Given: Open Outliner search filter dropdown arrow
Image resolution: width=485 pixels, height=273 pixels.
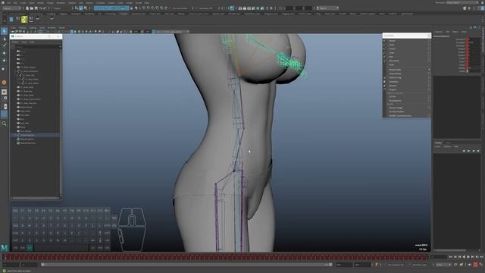Looking at the screenshot, I should click(x=60, y=47).
